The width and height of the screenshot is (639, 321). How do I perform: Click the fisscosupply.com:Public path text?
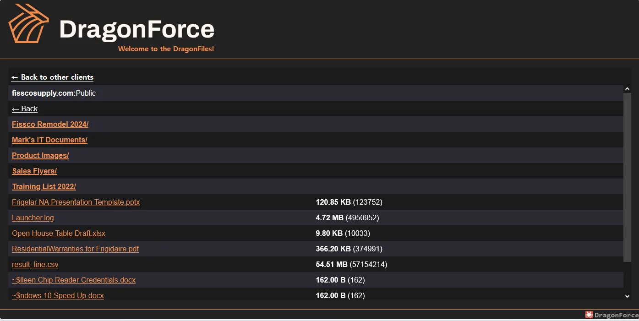coord(54,93)
